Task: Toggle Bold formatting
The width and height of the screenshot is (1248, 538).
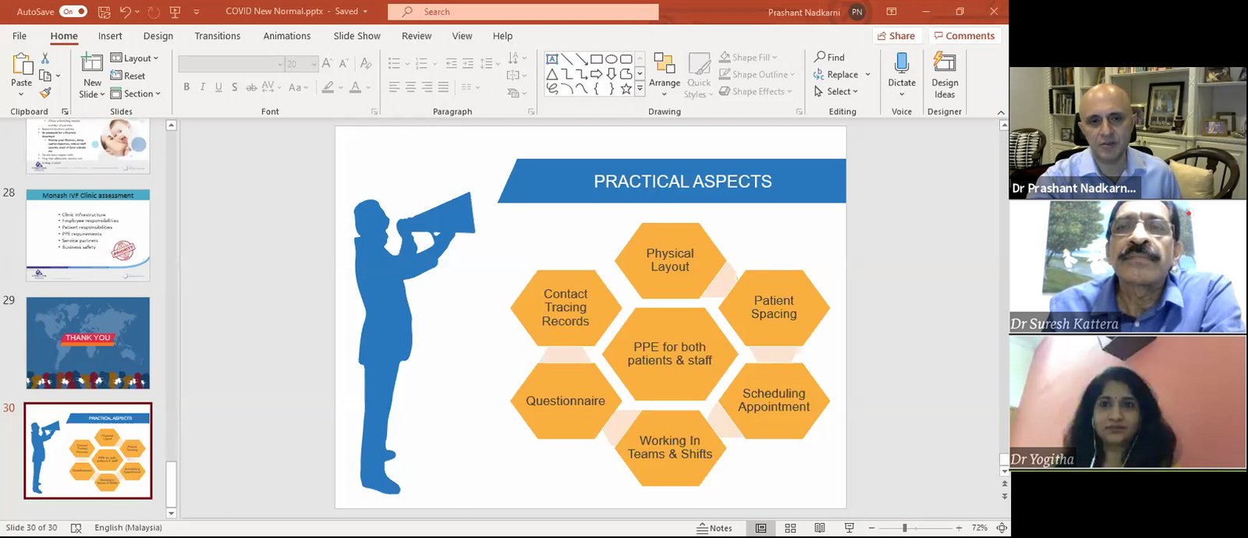Action: [x=186, y=87]
